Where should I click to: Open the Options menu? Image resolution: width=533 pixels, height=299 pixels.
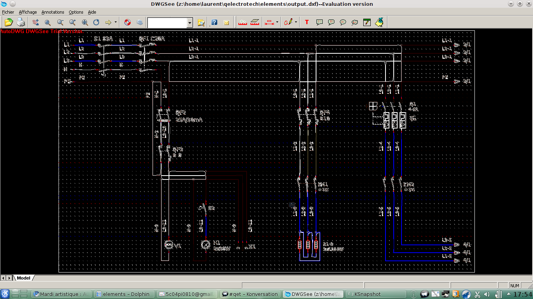(x=76, y=12)
